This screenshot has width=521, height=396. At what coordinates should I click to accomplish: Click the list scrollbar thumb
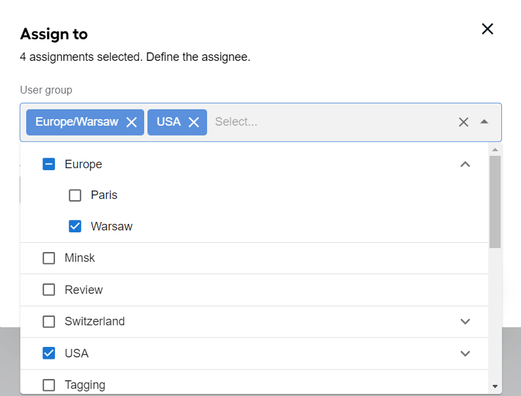pos(495,202)
